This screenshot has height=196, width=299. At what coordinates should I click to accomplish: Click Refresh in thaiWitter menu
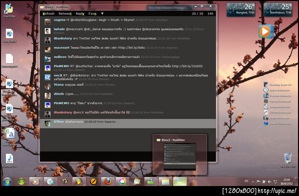[48, 14]
